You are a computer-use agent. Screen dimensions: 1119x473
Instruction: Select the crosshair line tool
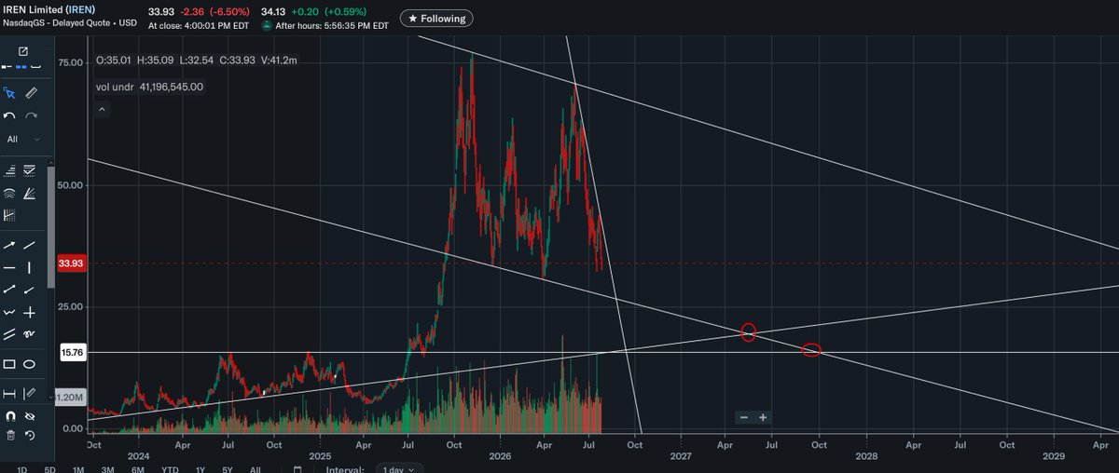(x=30, y=313)
